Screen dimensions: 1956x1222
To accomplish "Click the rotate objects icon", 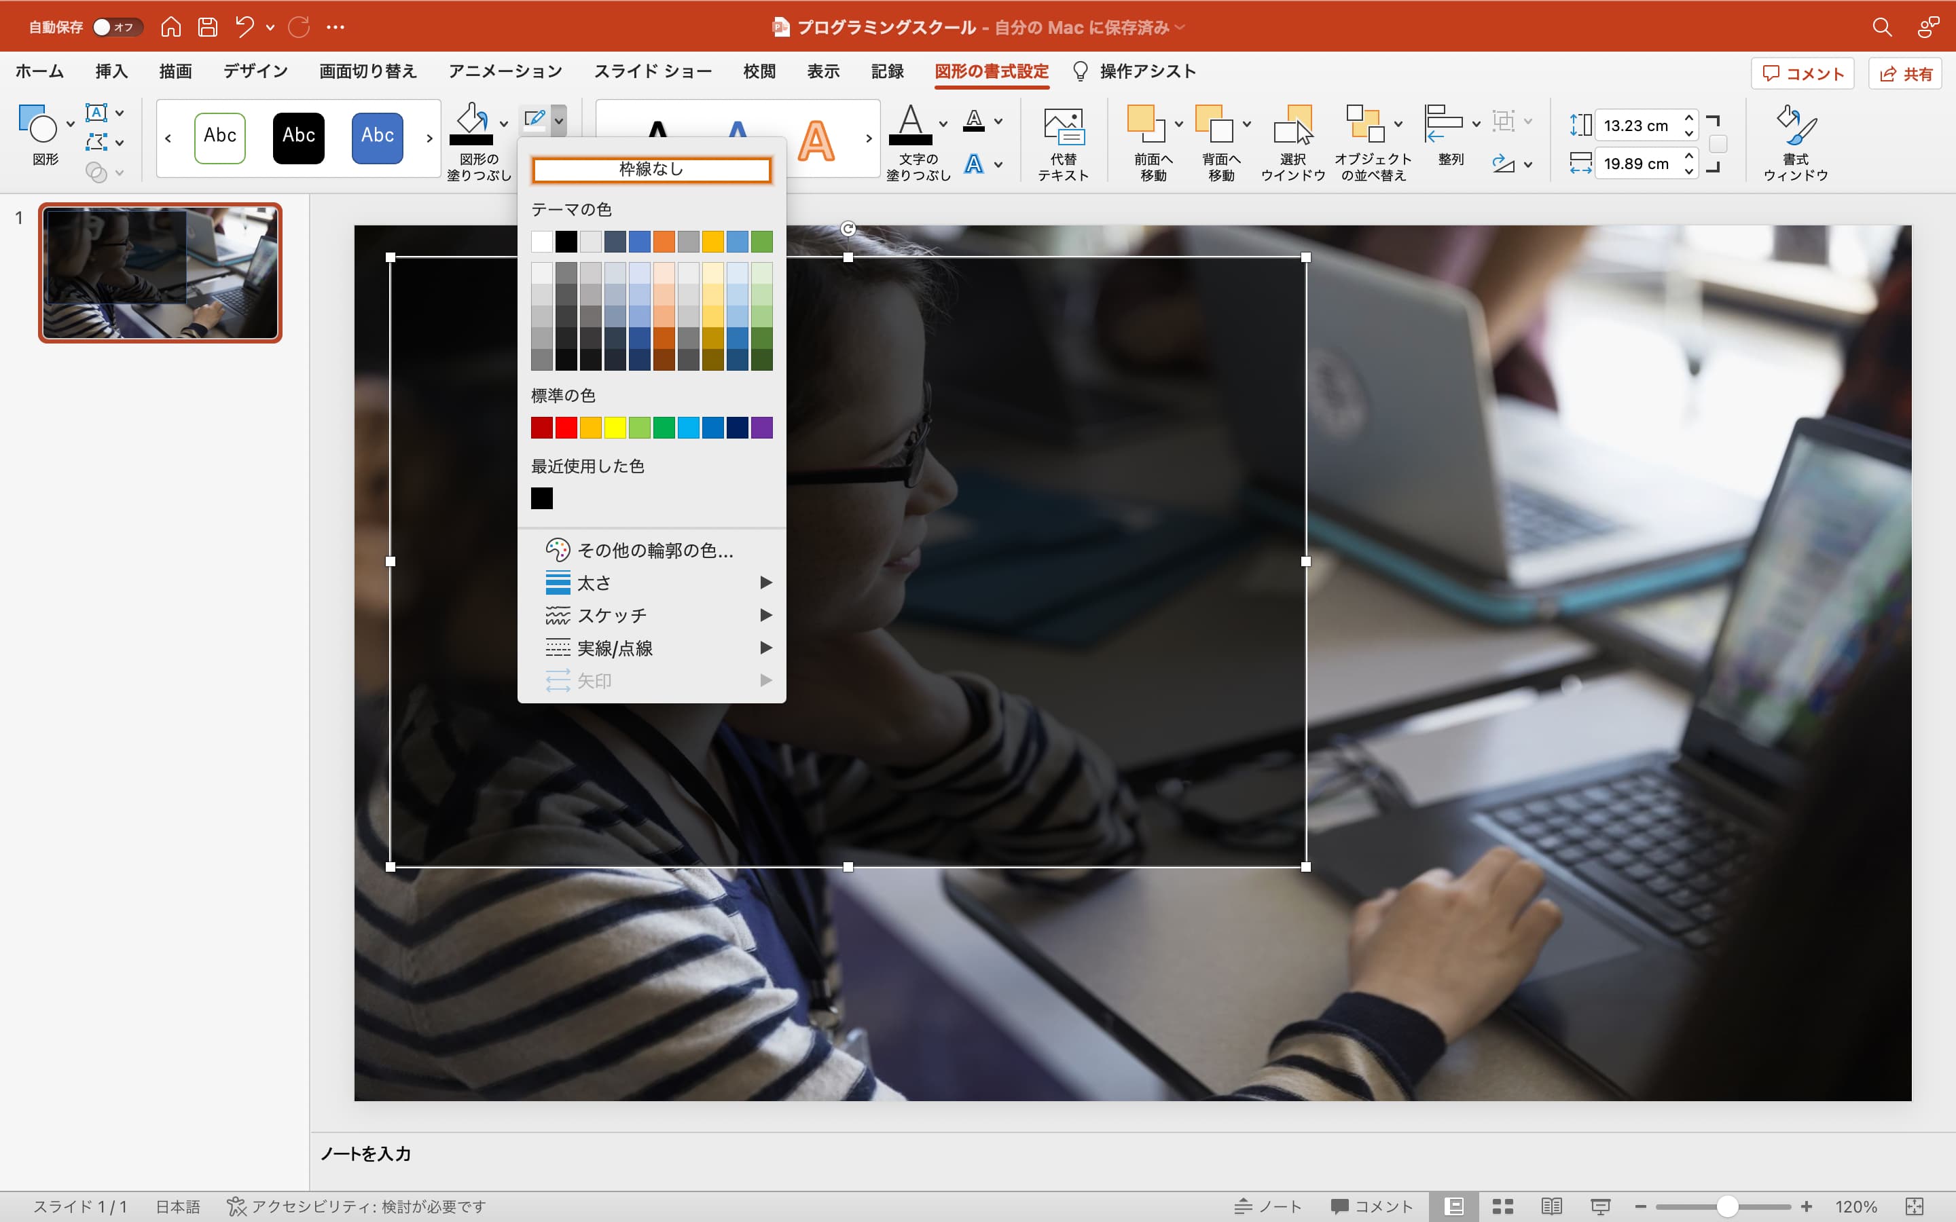I will point(1502,164).
